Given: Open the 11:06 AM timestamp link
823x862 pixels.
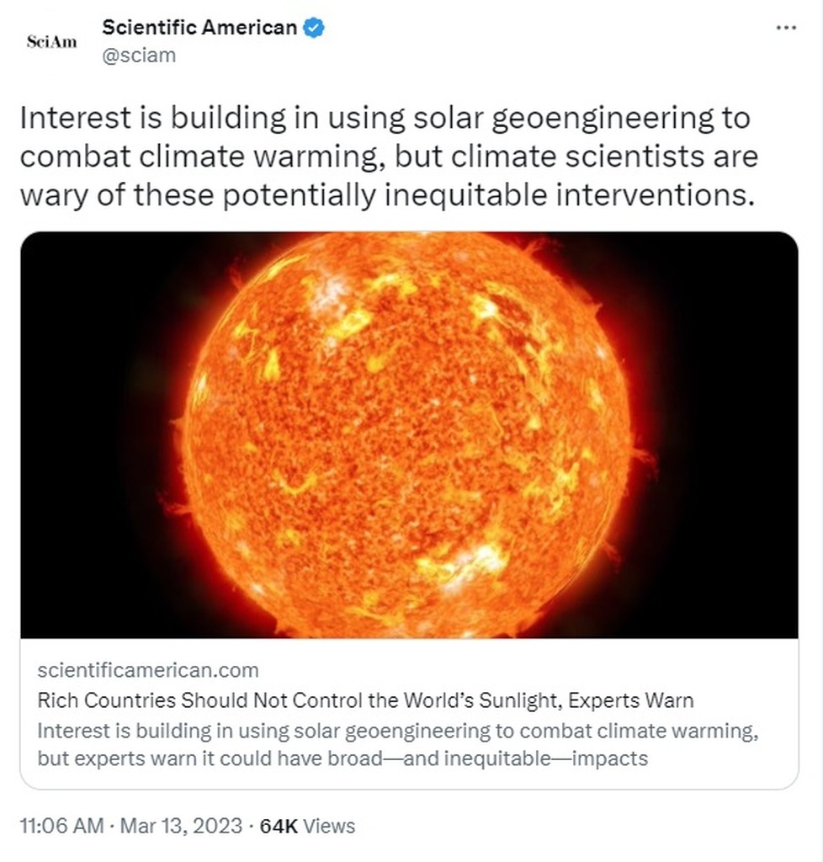Looking at the screenshot, I should pos(62,826).
